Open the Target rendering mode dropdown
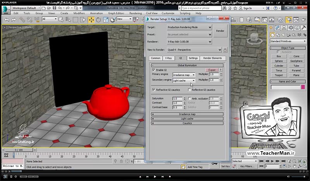310x181 pixels. pos(189,27)
